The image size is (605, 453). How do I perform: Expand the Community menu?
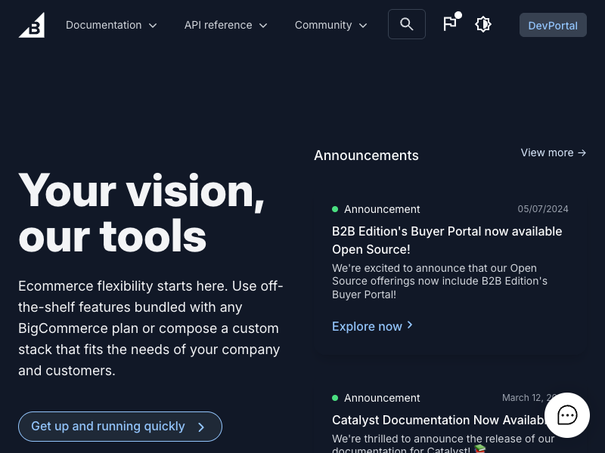(x=331, y=25)
